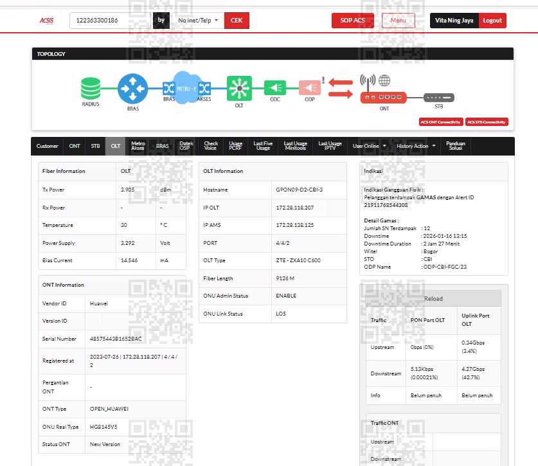Screen dimensions: 538x466
Task: Open the STB tab
Action: pos(95,146)
